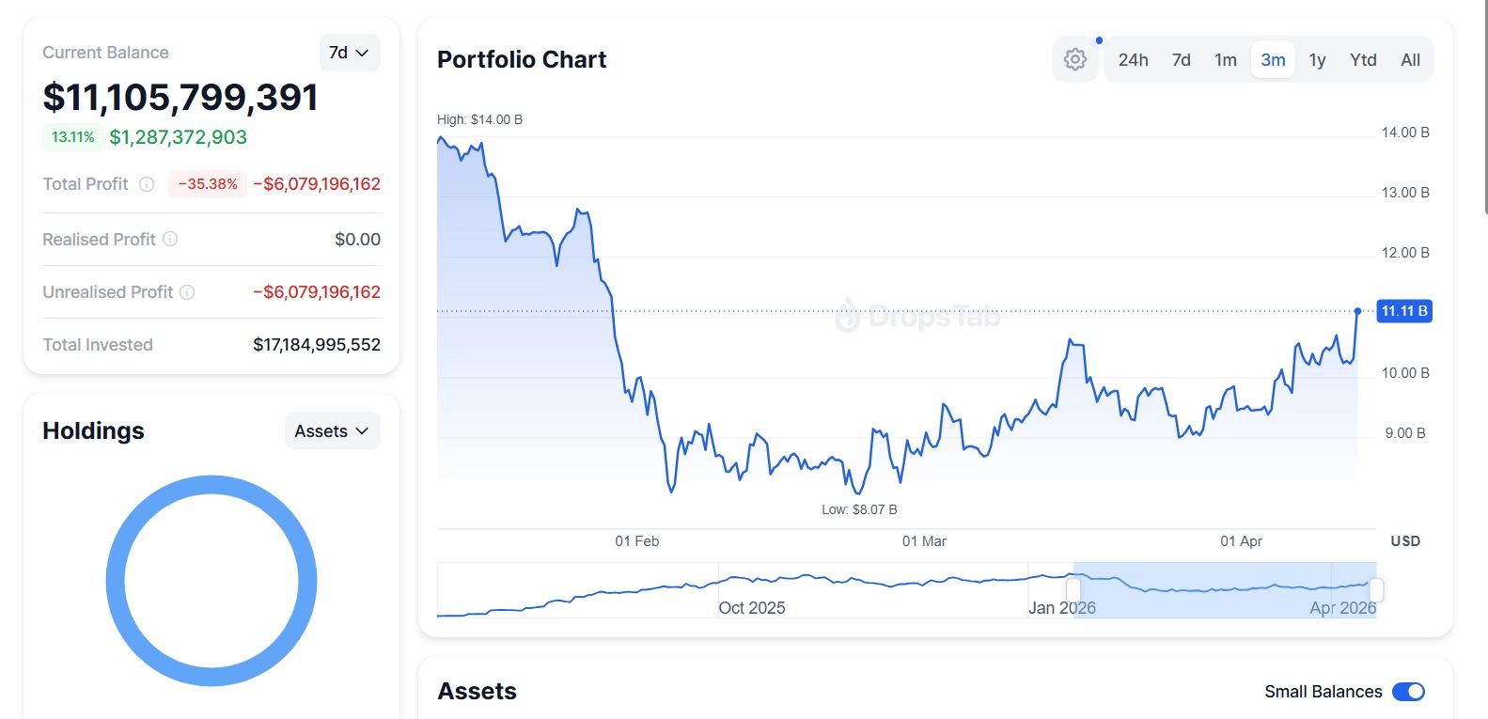Click the Total Profit info icon
The image size is (1488, 719).
[x=147, y=184]
